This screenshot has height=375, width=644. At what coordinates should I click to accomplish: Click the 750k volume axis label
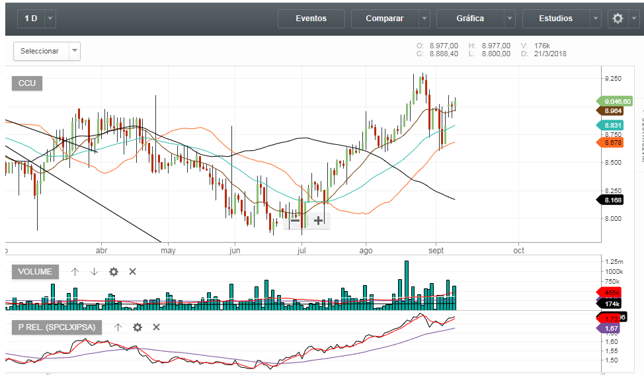pos(612,282)
